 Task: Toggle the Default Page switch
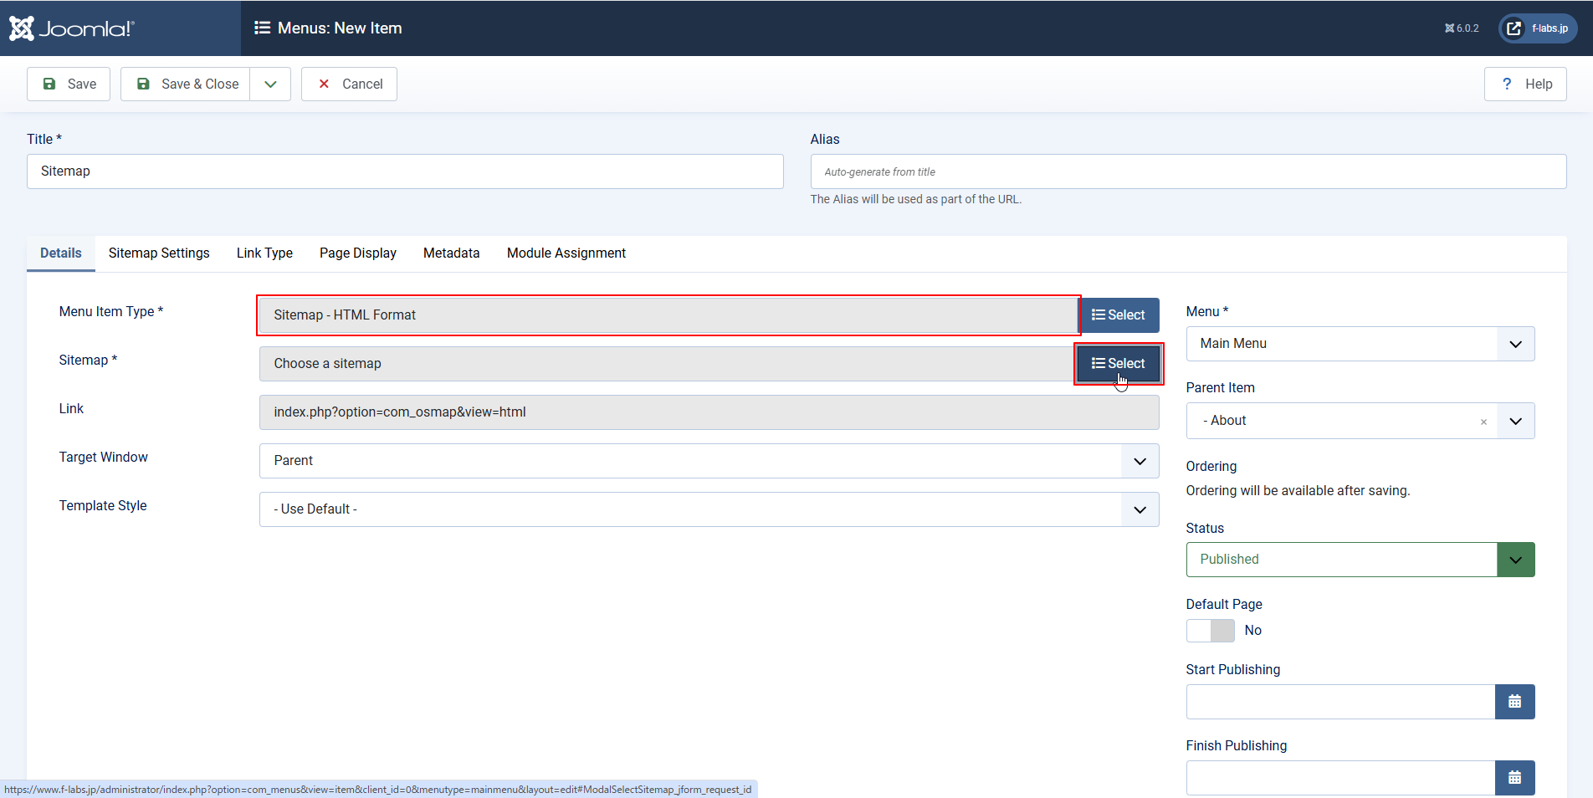1210,630
